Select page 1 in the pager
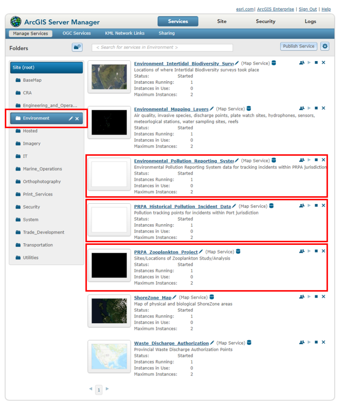Image resolution: width=339 pixels, height=405 pixels. coord(99,390)
